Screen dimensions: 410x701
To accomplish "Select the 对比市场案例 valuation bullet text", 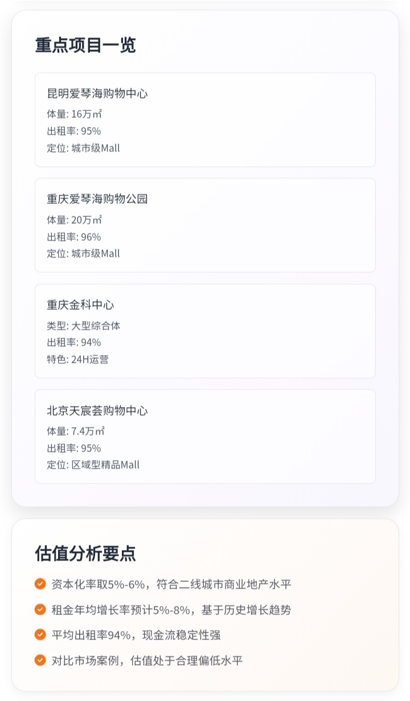I will [147, 661].
